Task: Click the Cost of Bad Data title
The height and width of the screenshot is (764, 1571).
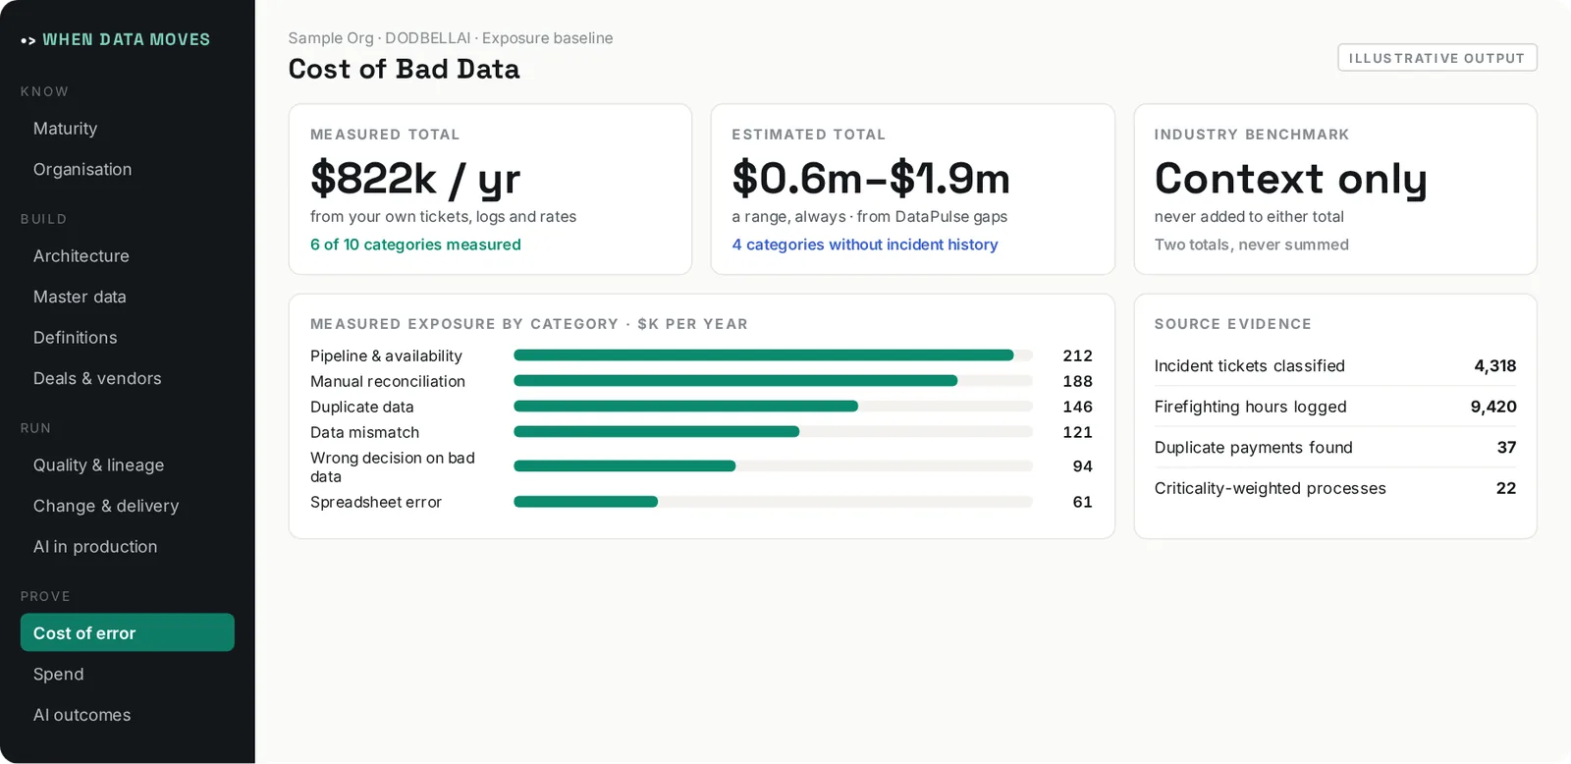Action: click(405, 69)
